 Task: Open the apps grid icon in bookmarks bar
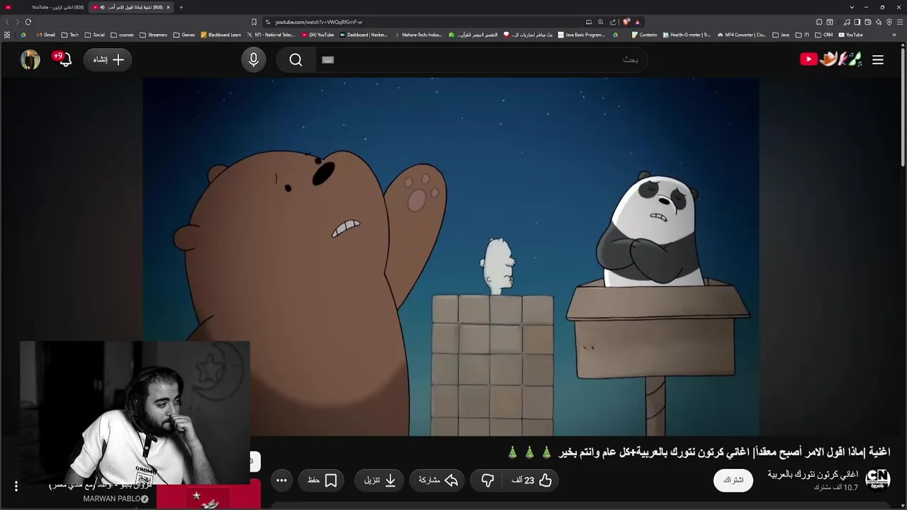[7, 35]
